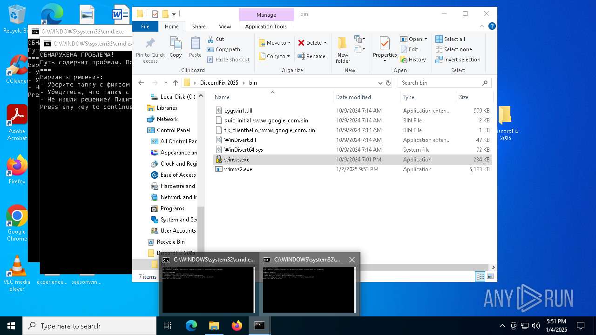This screenshot has height=335, width=596.
Task: Click Select none in ribbon
Action: pos(454,49)
